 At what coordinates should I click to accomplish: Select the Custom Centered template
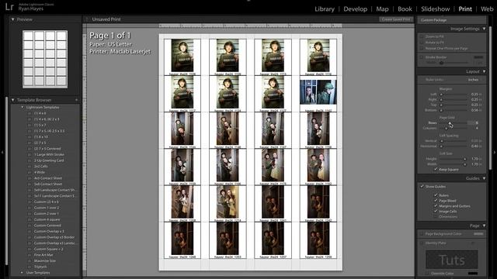click(47, 226)
